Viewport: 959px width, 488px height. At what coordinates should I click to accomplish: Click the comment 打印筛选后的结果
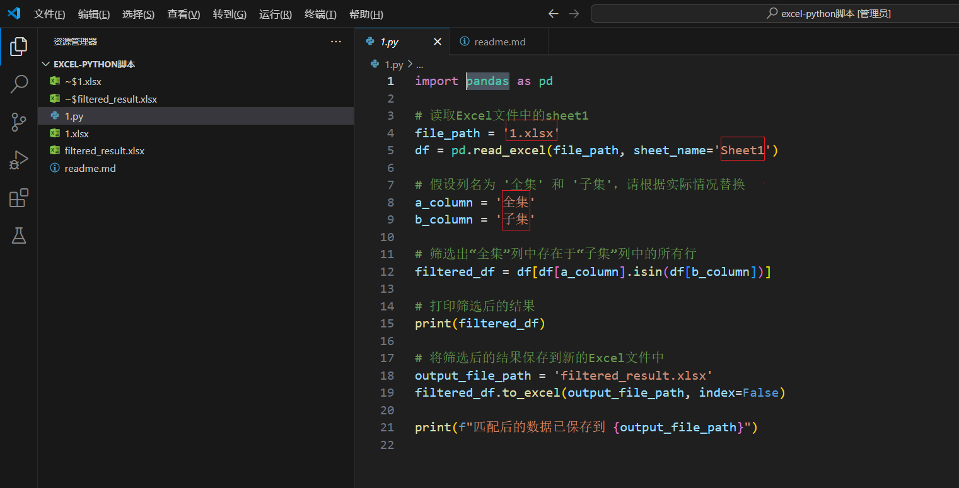pyautogui.click(x=475, y=306)
